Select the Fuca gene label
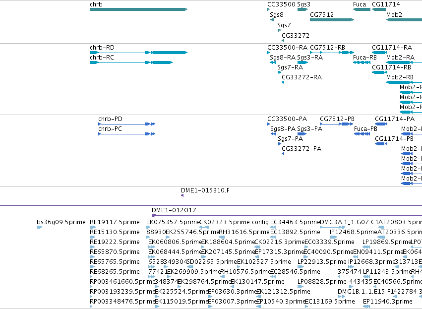422x309 pixels. pos(360,4)
